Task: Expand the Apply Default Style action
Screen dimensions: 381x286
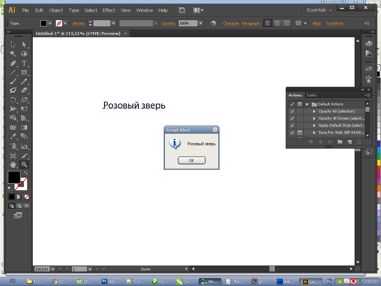Action: [314, 125]
